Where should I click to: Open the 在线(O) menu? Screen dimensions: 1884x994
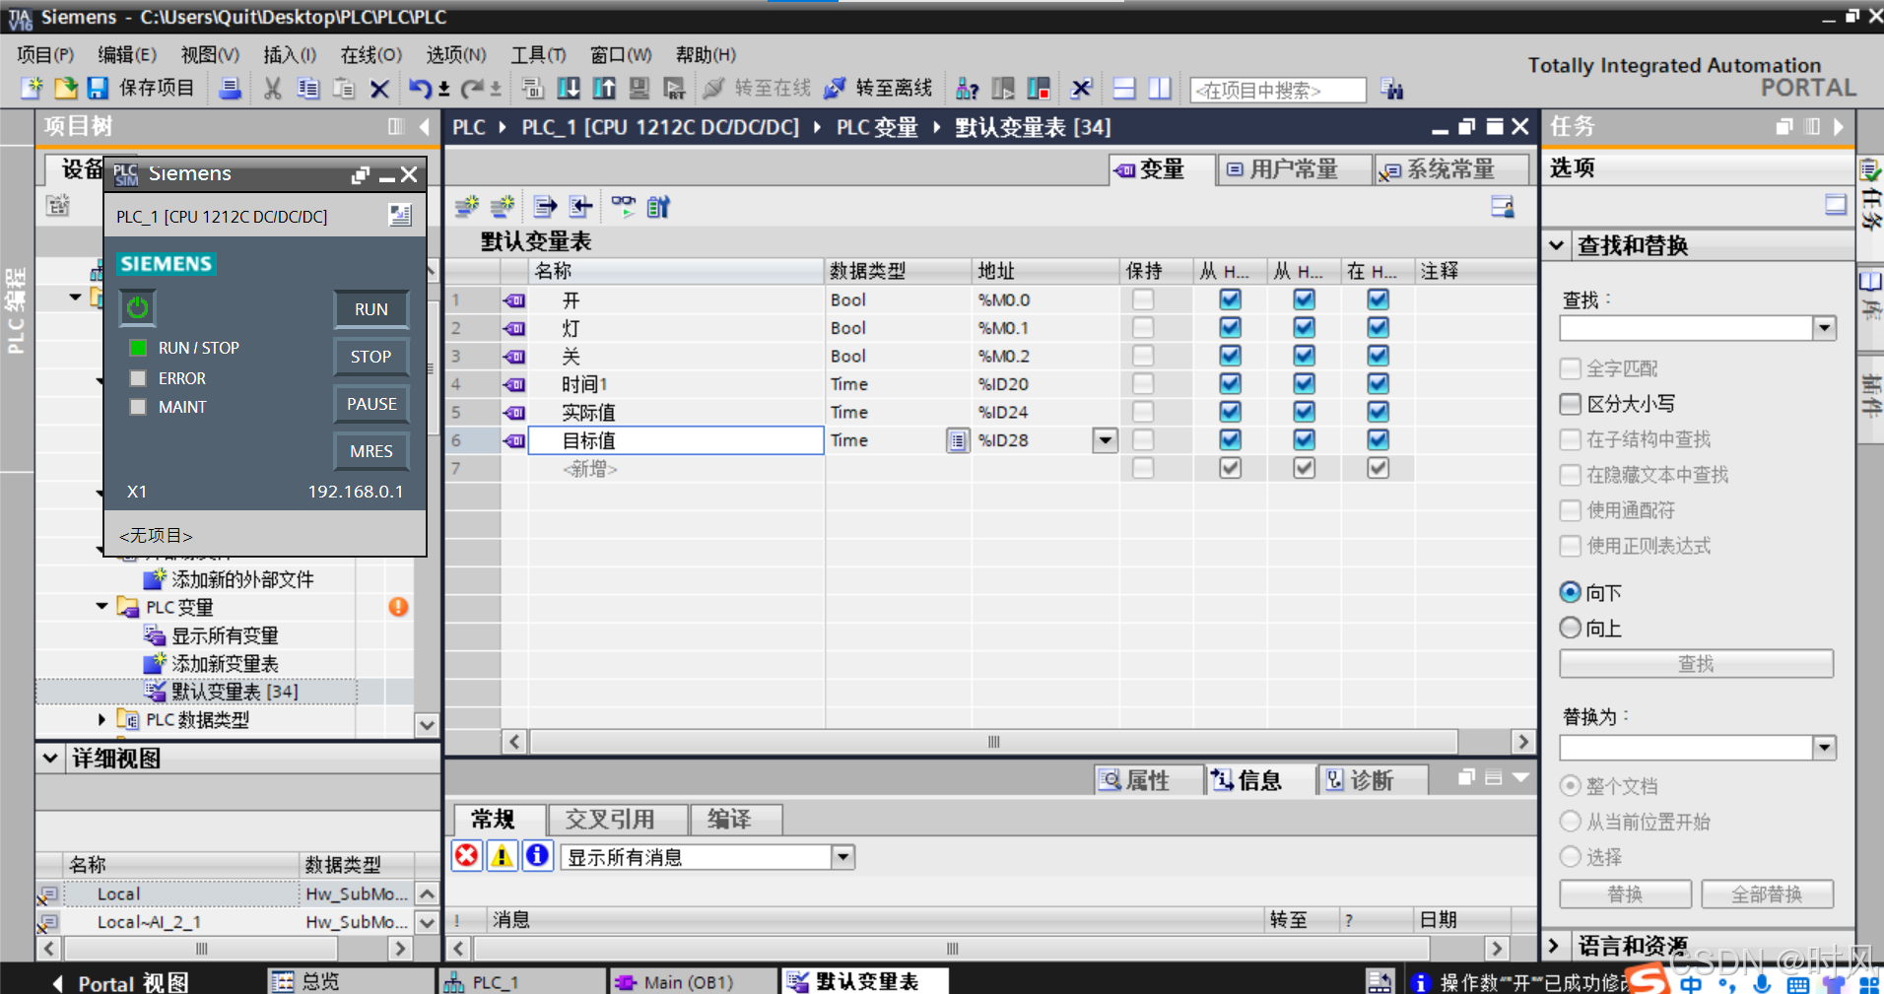[x=371, y=55]
